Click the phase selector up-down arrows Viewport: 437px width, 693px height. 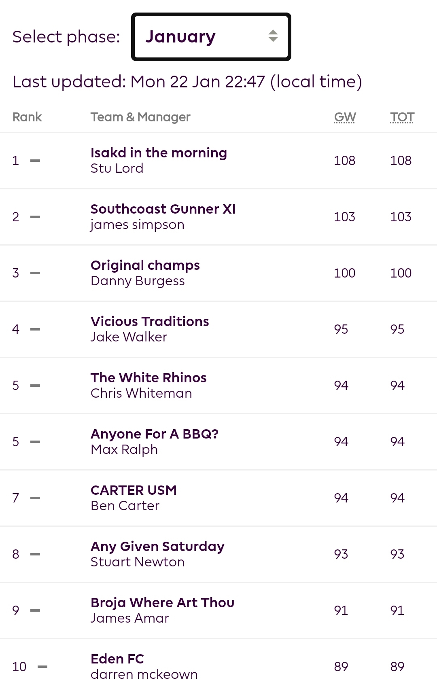tap(273, 36)
